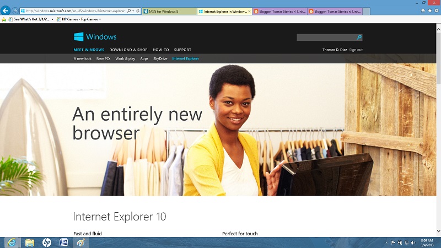
Task: Click the site search input box
Action: (x=326, y=37)
